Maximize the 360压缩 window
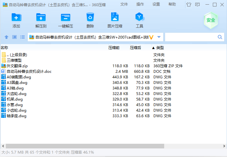This screenshot has height=157, width=227. click(x=215, y=5)
